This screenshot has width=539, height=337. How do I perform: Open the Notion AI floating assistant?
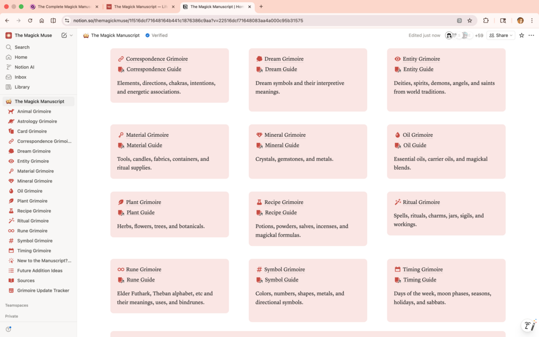pyautogui.click(x=529, y=325)
